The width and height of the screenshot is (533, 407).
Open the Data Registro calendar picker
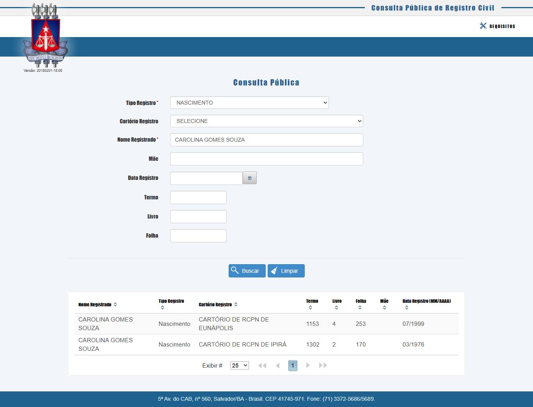pyautogui.click(x=249, y=178)
